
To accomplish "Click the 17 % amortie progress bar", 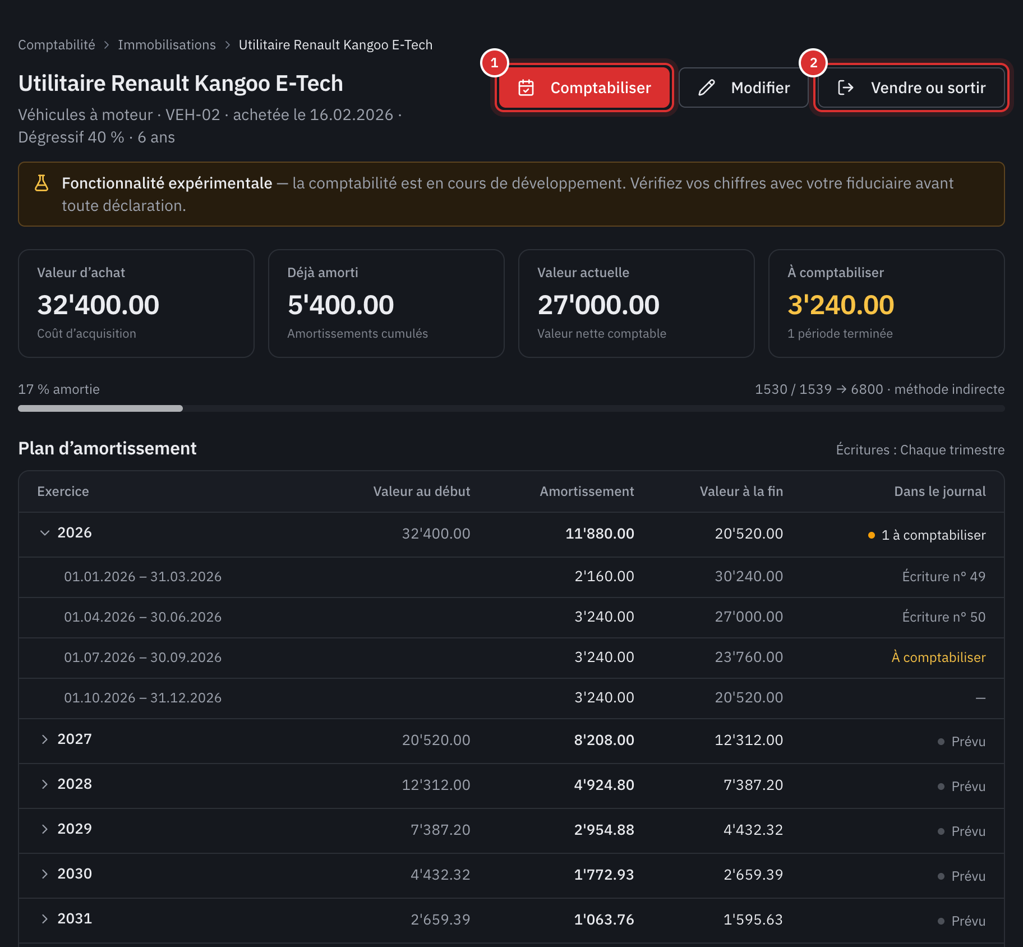I will coord(511,408).
